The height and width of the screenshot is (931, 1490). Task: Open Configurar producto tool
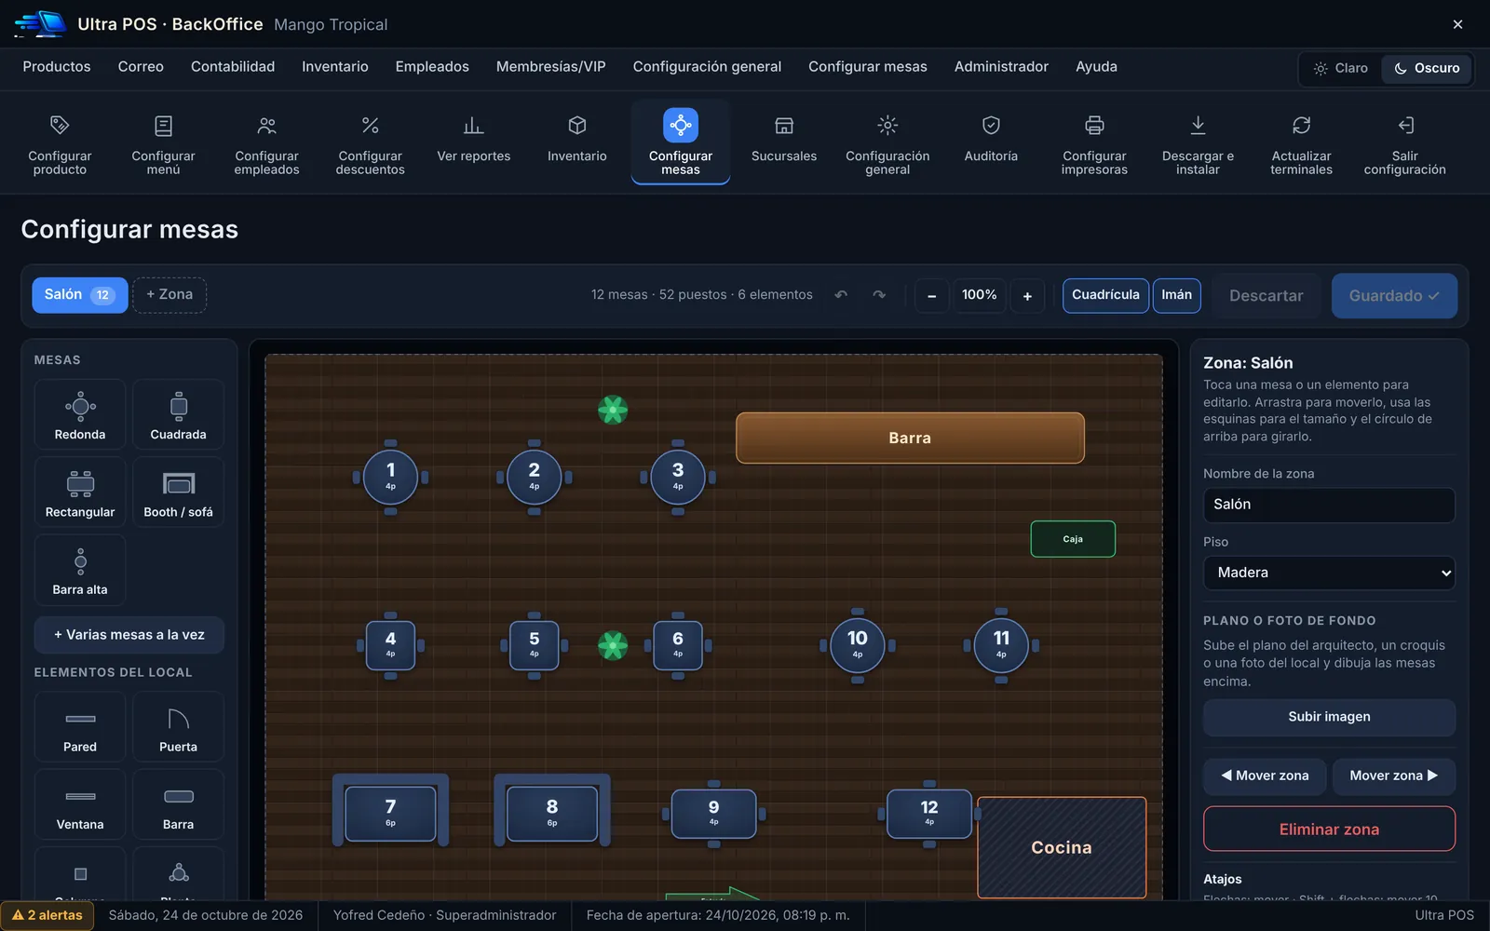pyautogui.click(x=60, y=142)
